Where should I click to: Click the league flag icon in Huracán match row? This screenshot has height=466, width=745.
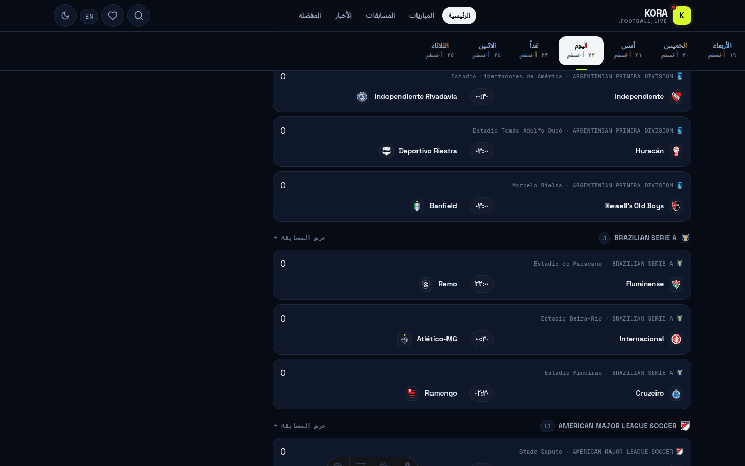tap(680, 130)
